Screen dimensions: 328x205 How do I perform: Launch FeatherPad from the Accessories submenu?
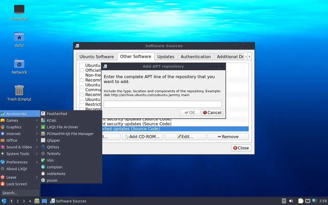(x=71, y=114)
